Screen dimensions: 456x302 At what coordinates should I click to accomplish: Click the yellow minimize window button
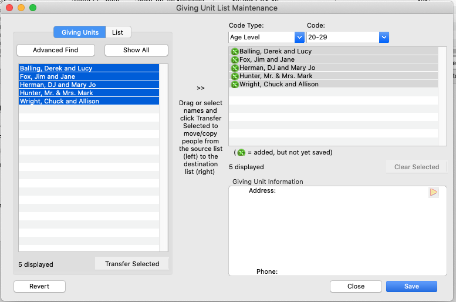[21, 8]
